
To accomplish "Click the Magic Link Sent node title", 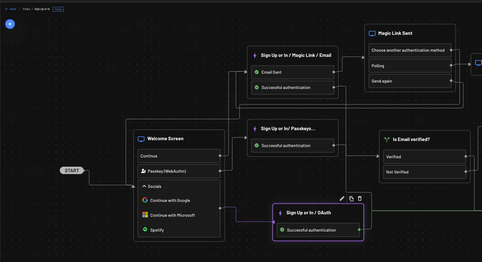I will (395, 33).
